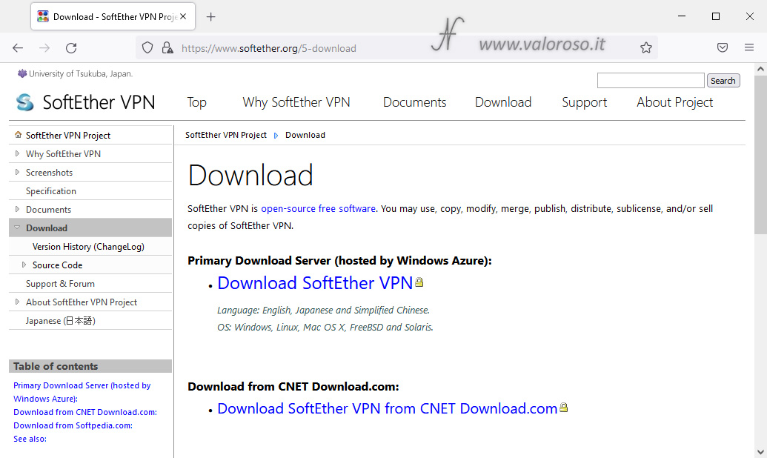Viewport: 767px width, 458px height.
Task: Click the lock icon after Download SoftEther VPN
Action: point(419,282)
